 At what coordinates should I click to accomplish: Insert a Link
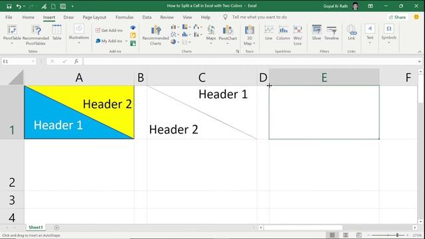351,33
